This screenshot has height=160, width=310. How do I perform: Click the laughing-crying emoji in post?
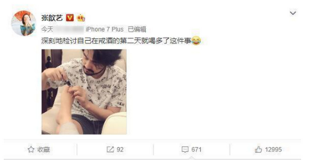pos(196,41)
